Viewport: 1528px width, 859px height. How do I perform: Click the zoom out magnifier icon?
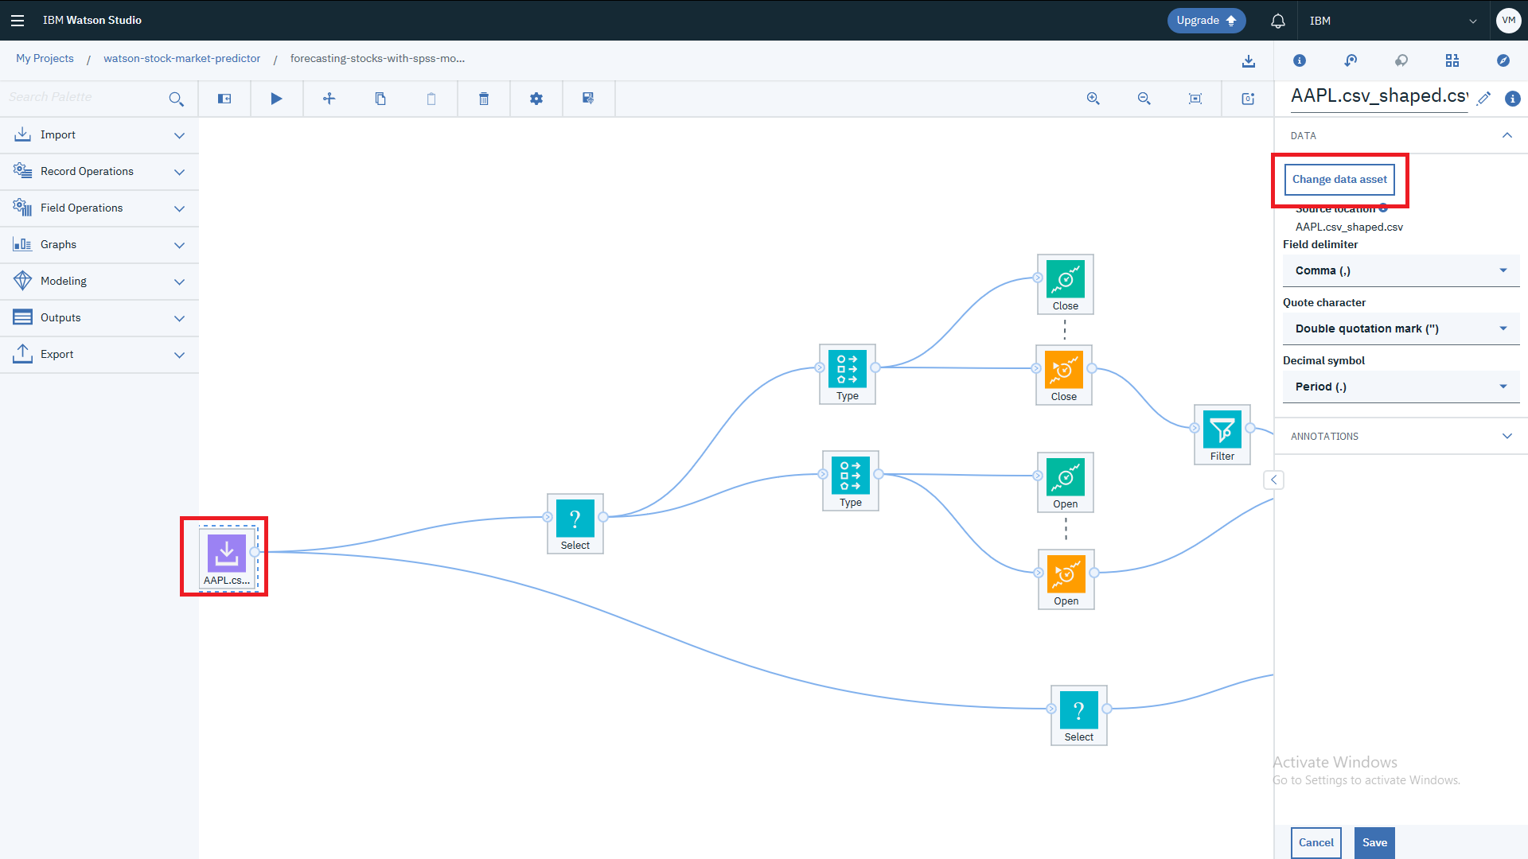point(1144,99)
